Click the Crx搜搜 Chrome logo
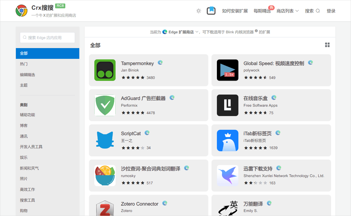The image size is (351, 216). pos(22,11)
